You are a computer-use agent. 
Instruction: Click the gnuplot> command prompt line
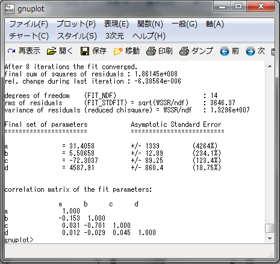19,239
